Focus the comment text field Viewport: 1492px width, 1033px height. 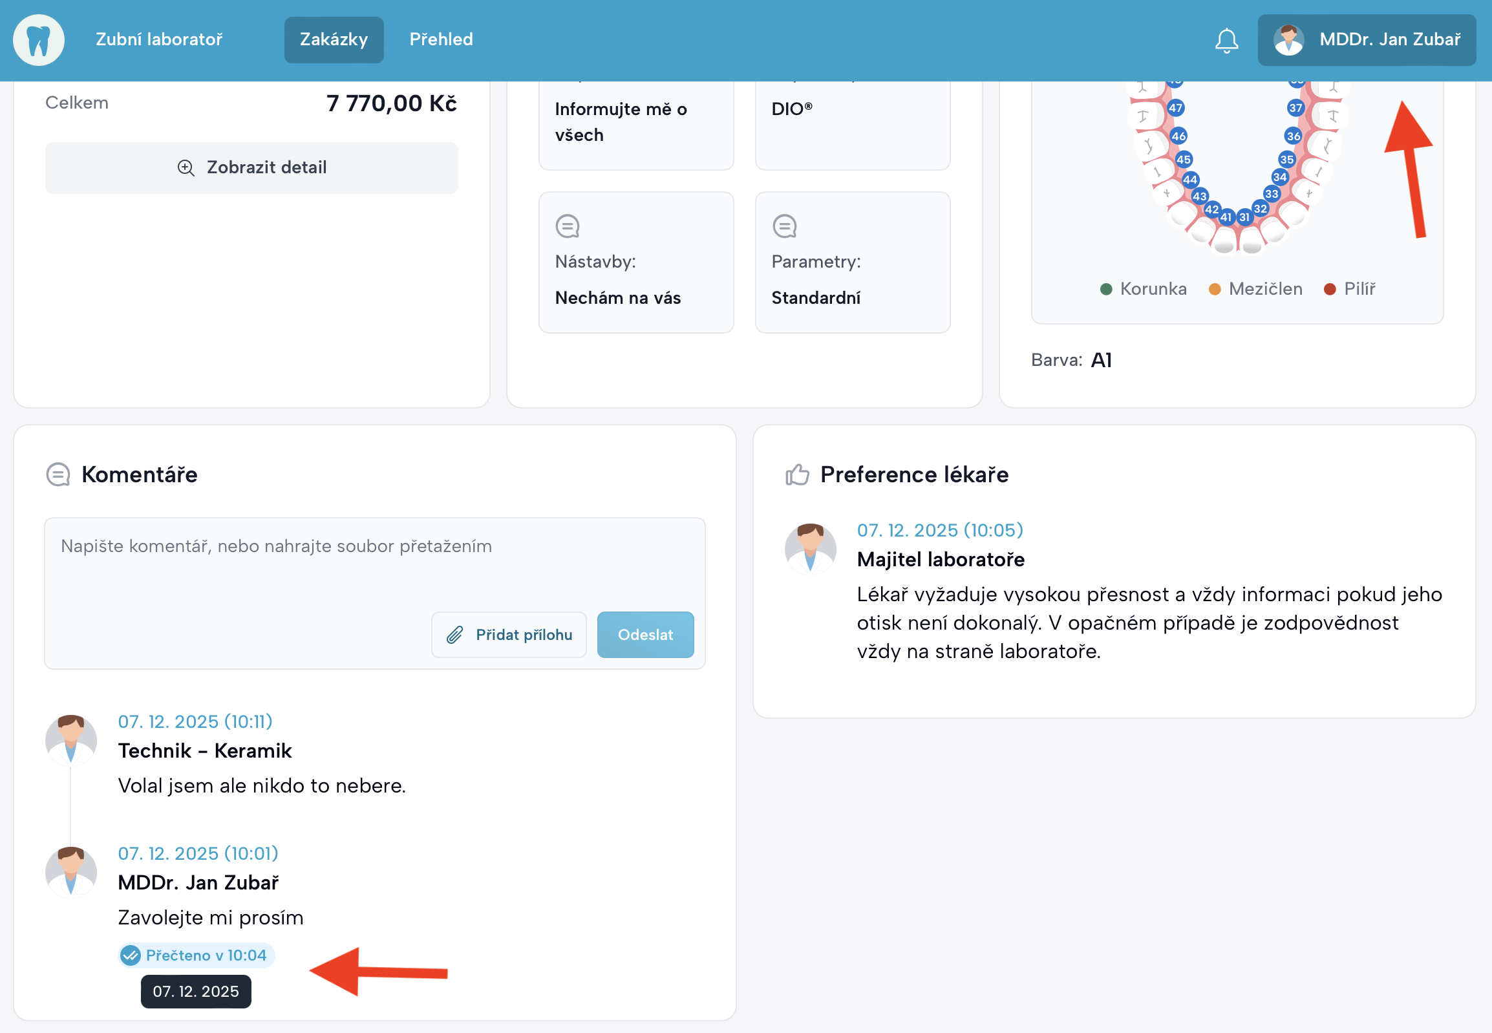point(374,563)
